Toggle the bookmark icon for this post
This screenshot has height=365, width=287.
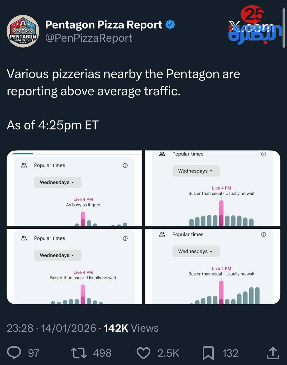pyautogui.click(x=208, y=353)
